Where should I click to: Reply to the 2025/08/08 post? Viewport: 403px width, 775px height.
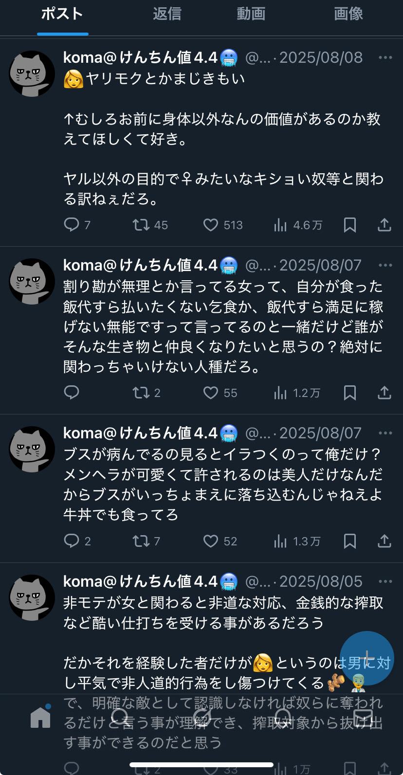72,225
